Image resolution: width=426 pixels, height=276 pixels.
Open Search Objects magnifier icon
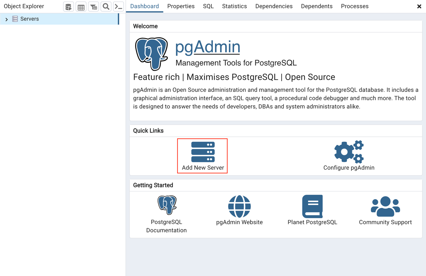point(106,7)
